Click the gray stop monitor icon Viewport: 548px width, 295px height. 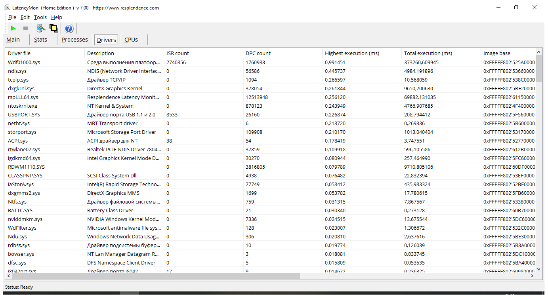point(26,28)
